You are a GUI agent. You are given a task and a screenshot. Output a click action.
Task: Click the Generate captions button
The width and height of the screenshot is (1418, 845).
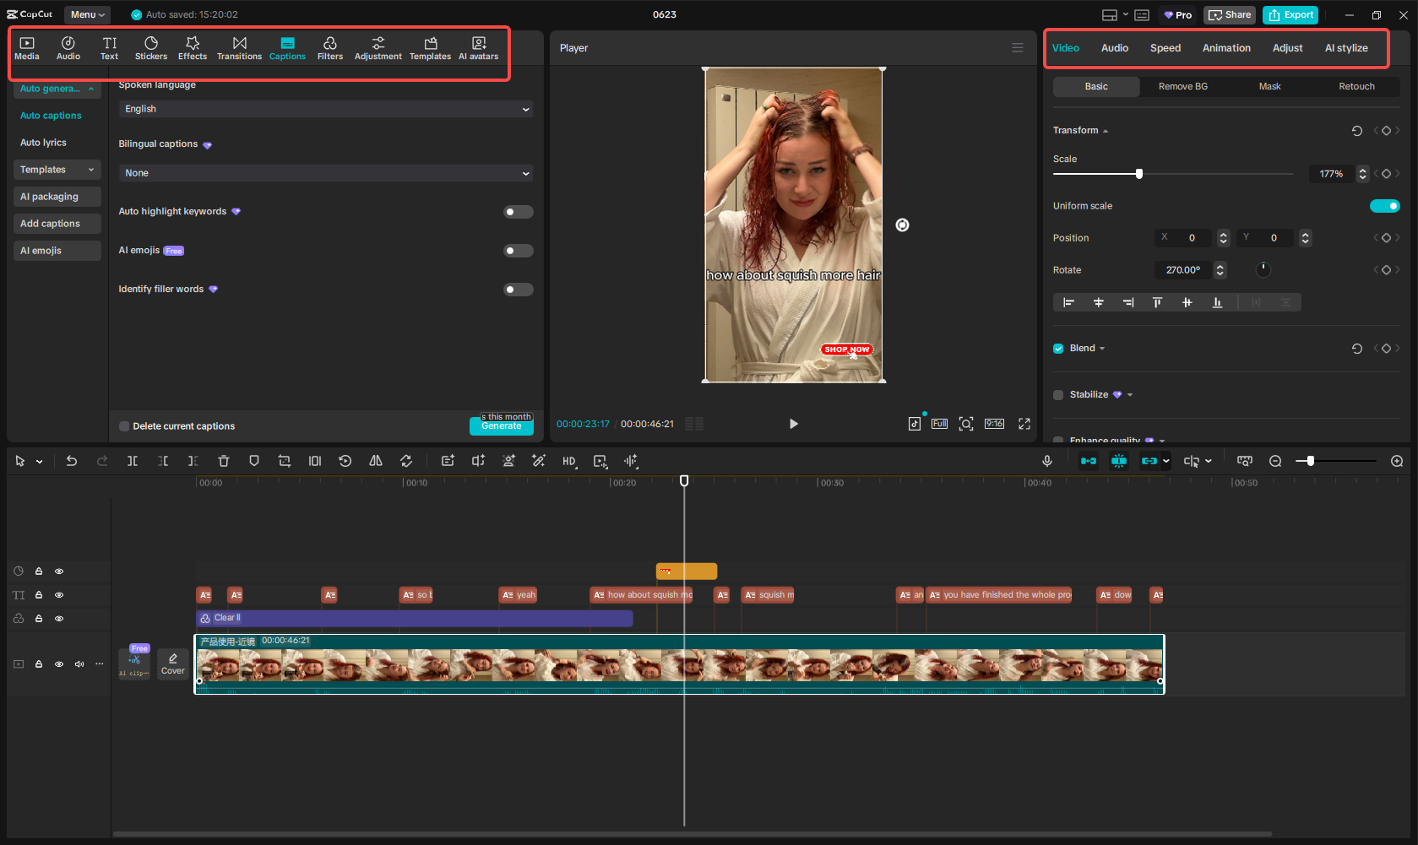click(501, 426)
